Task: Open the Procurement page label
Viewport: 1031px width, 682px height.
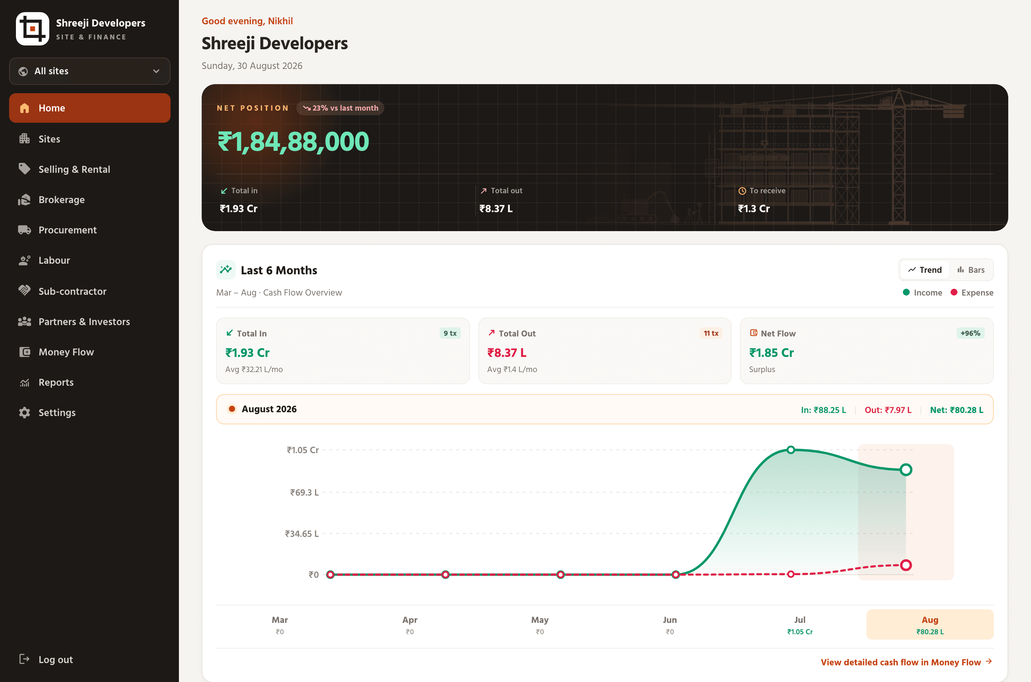Action: click(x=67, y=230)
